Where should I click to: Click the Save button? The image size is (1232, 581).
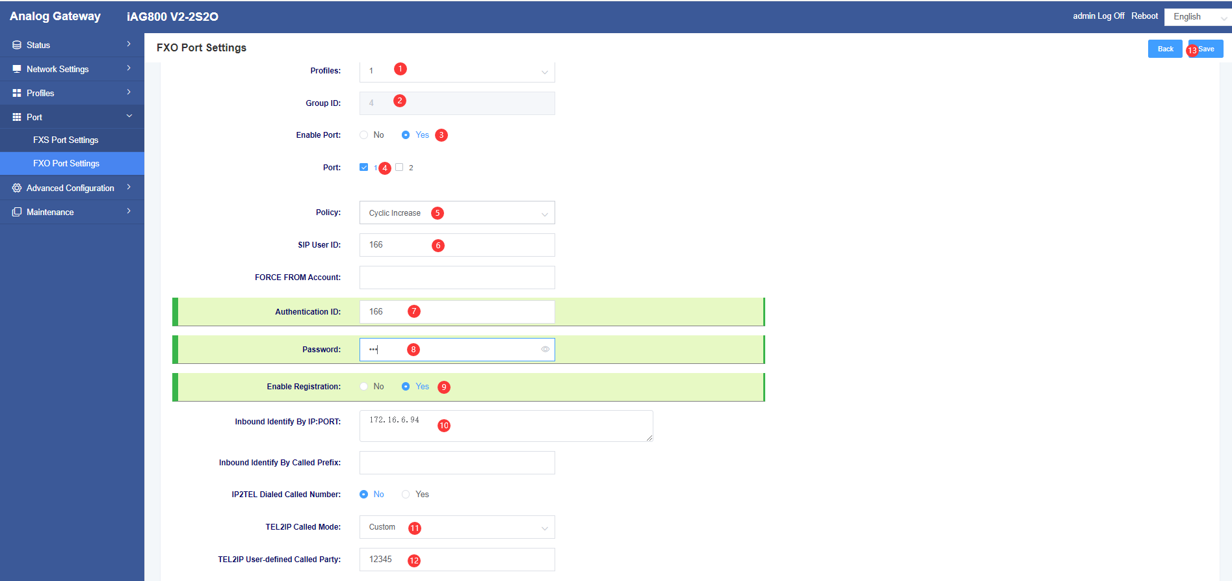click(1205, 49)
